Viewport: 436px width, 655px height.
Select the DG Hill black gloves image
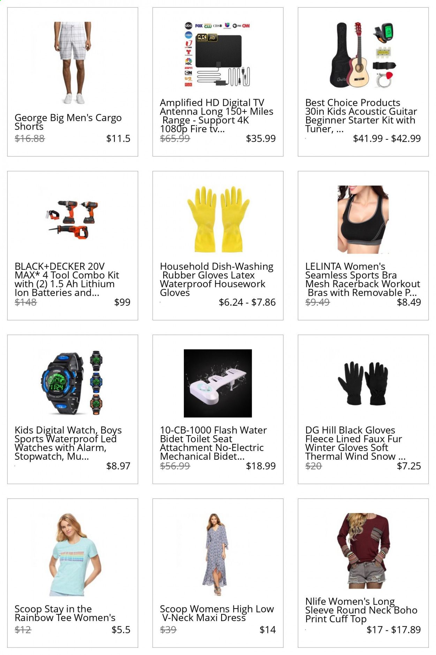point(363,383)
